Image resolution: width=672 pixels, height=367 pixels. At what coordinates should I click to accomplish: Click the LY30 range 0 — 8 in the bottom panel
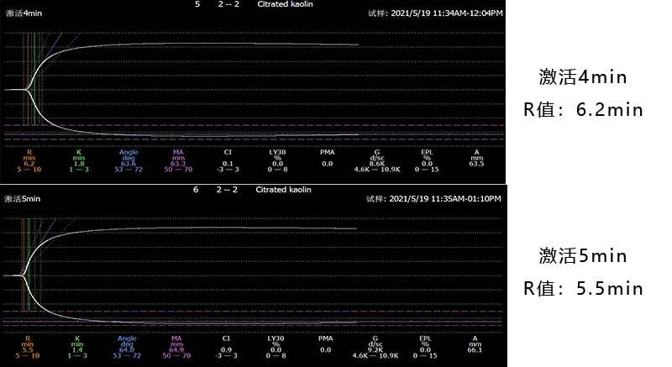(276, 355)
